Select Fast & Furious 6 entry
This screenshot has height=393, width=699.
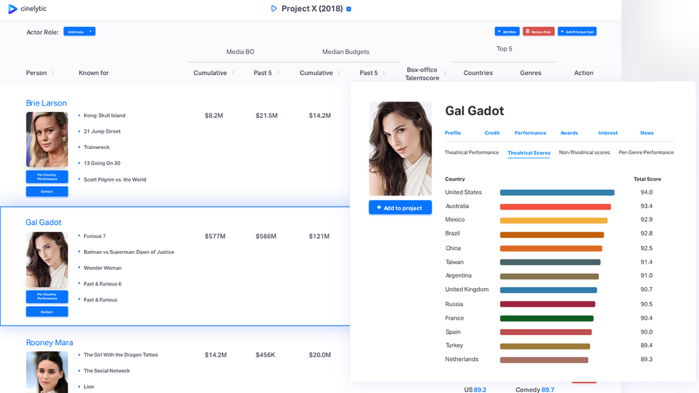[103, 284]
